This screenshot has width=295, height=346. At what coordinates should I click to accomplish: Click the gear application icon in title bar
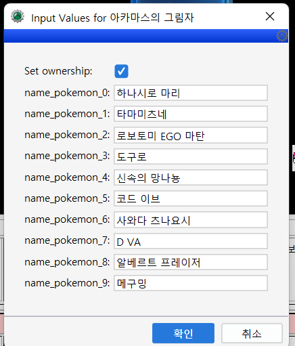(18, 16)
